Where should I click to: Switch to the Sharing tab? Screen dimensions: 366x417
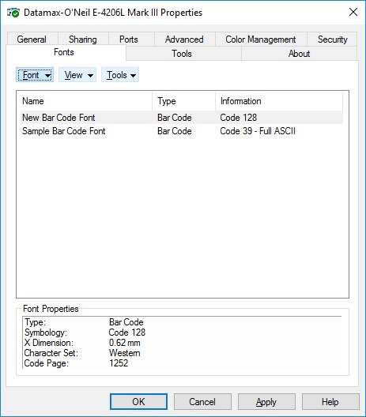[x=83, y=39]
